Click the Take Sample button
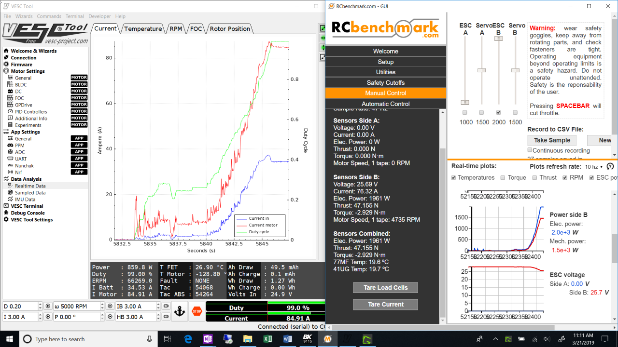The width and height of the screenshot is (618, 347). [552, 140]
